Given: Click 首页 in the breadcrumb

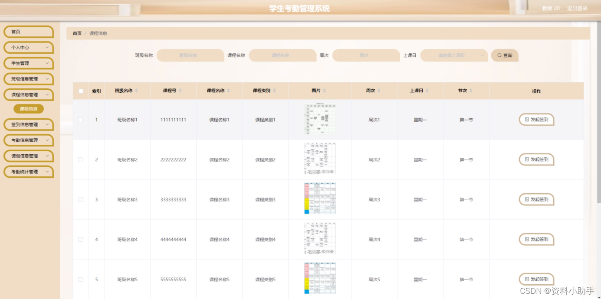Looking at the screenshot, I should coord(77,33).
